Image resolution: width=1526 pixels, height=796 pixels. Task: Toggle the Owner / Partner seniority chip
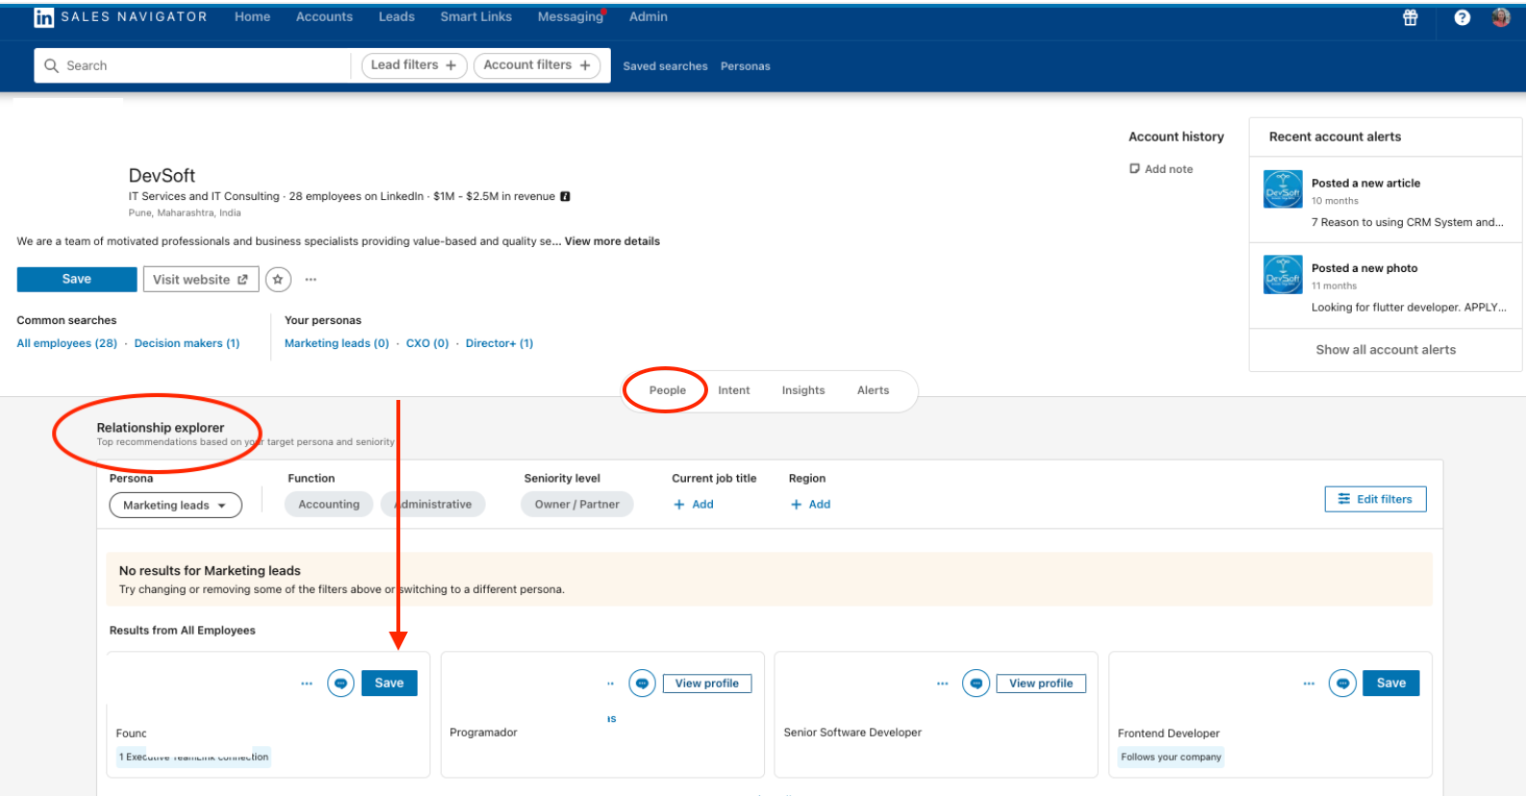pyautogui.click(x=577, y=505)
